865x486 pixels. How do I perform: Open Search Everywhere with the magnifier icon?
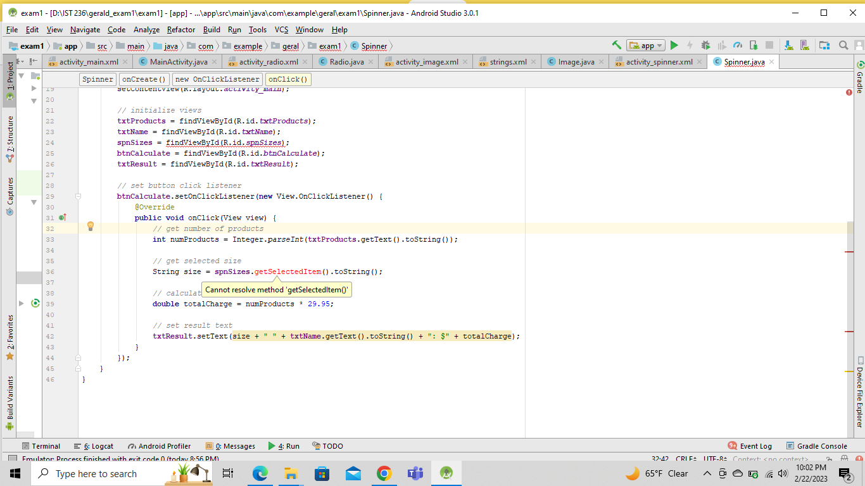tap(843, 46)
